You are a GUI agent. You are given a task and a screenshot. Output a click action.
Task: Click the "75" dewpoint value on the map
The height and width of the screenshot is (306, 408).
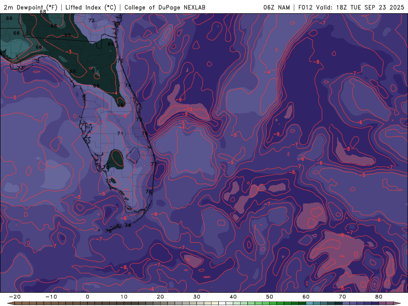[139, 119]
